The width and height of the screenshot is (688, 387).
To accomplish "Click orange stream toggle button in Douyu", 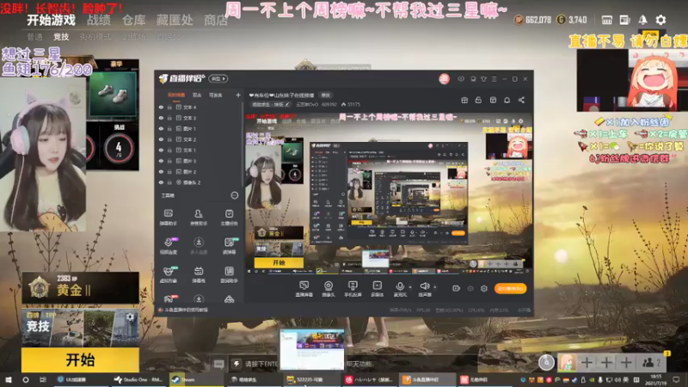I will click(x=510, y=288).
